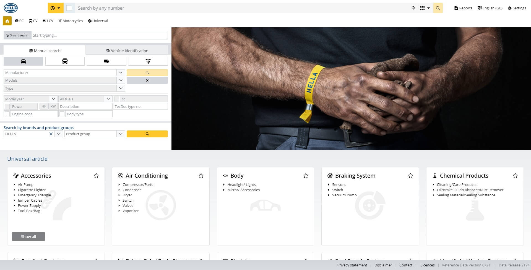Enable the Power checkbox filter
Image resolution: width=531 pixels, height=270 pixels.
coord(7,106)
